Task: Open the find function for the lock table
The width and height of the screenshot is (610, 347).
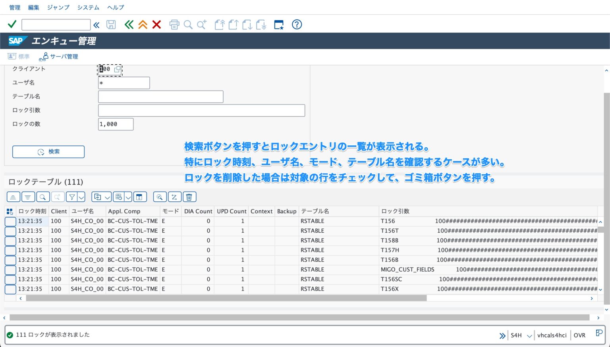Action: (x=43, y=197)
